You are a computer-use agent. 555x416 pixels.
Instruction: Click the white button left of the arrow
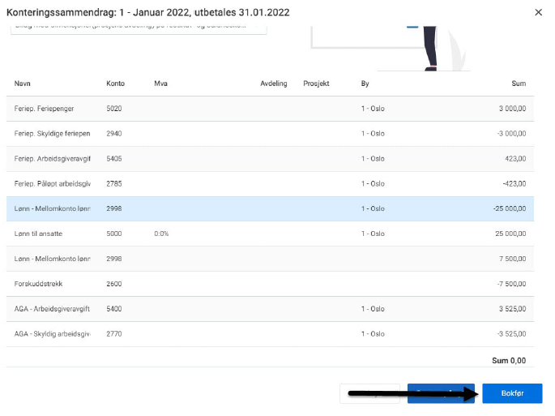point(369,393)
